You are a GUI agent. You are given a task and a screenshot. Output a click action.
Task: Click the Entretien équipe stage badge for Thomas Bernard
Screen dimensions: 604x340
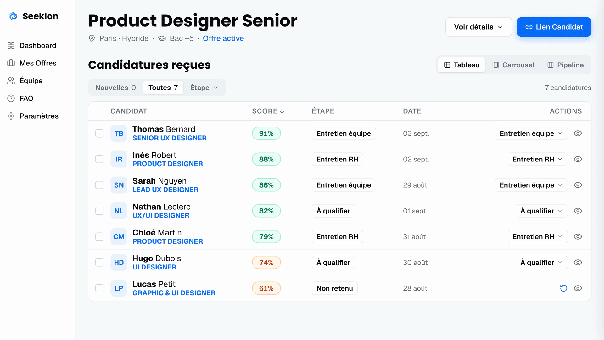[344, 133]
